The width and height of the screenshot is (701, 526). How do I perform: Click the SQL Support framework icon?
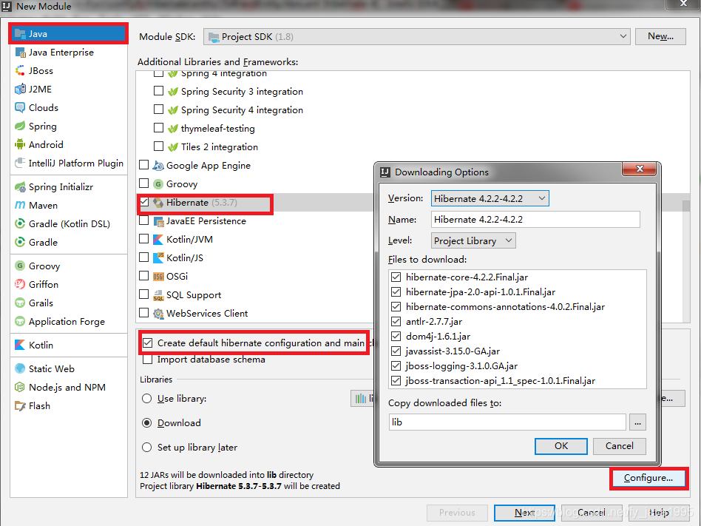(158, 295)
